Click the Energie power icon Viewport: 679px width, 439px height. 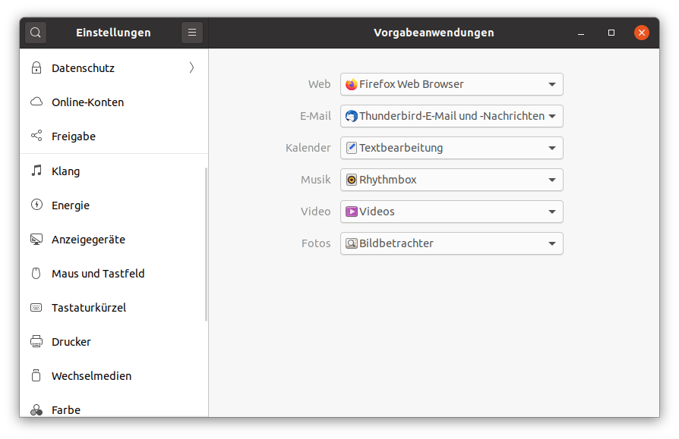point(36,205)
